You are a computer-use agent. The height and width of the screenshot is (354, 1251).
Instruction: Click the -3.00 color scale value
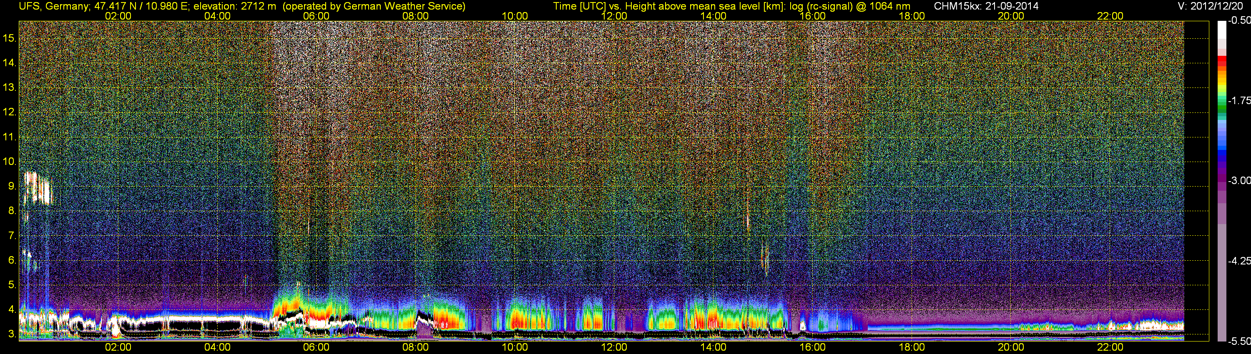(x=1239, y=180)
